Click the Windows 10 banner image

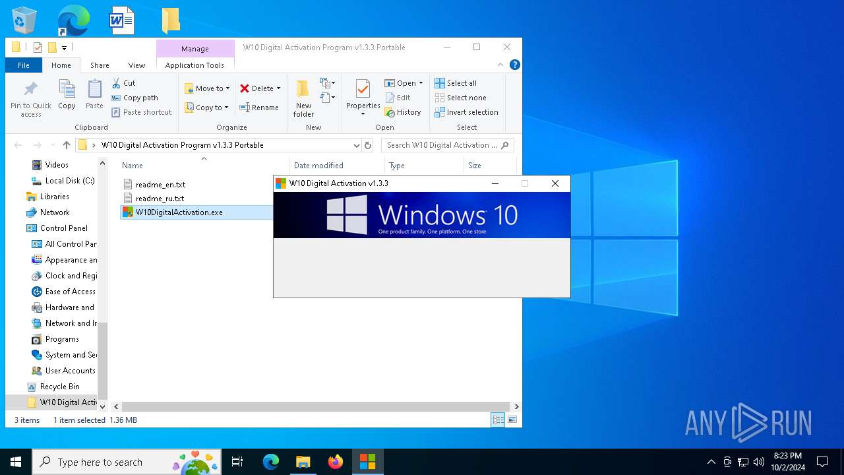tap(422, 215)
